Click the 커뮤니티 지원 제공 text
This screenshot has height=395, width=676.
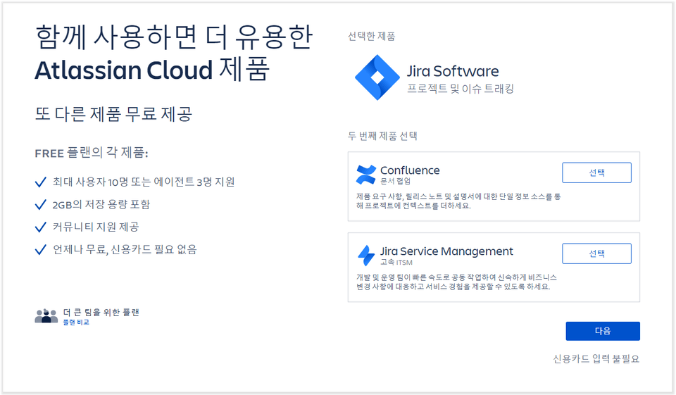(x=96, y=227)
